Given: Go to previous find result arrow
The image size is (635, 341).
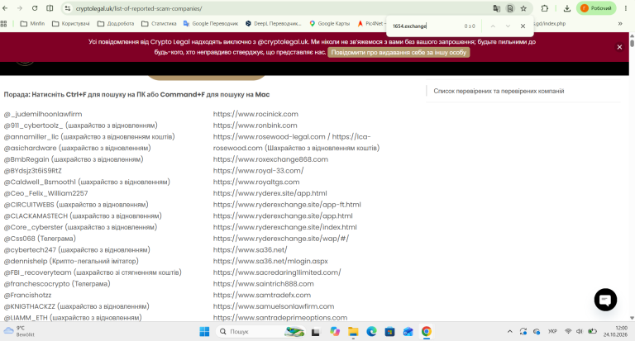Looking at the screenshot, I should pyautogui.click(x=493, y=26).
